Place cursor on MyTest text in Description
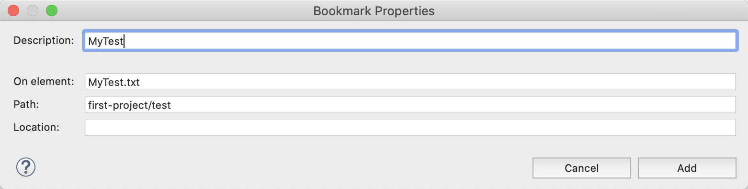 (x=106, y=42)
